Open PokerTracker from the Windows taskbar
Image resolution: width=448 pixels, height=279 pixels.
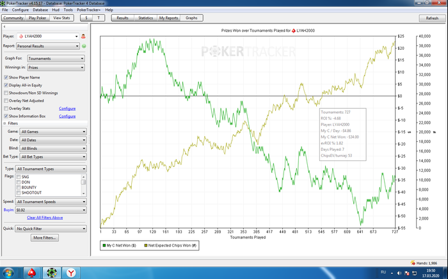tap(52, 273)
